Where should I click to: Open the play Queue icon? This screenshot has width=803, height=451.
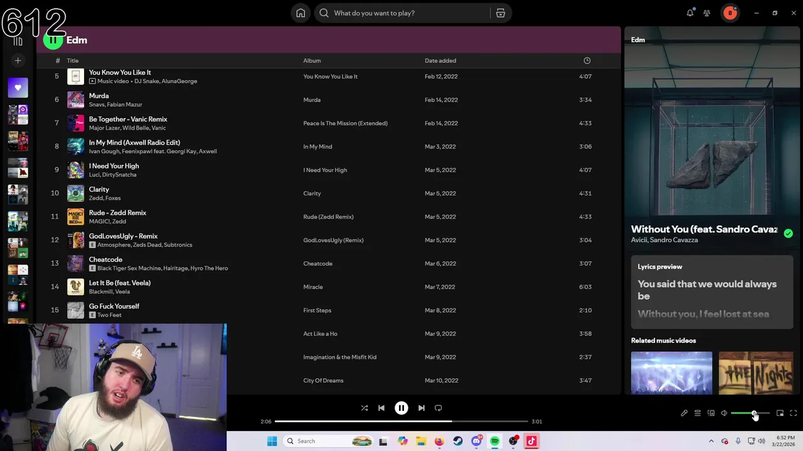click(697, 413)
